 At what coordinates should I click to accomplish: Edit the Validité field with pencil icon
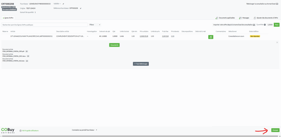pyautogui.click(x=63, y=4)
